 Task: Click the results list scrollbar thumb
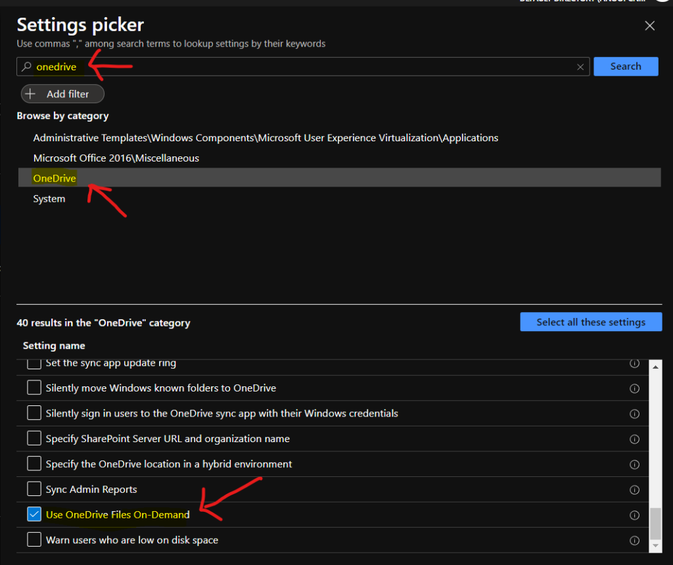(x=655, y=523)
